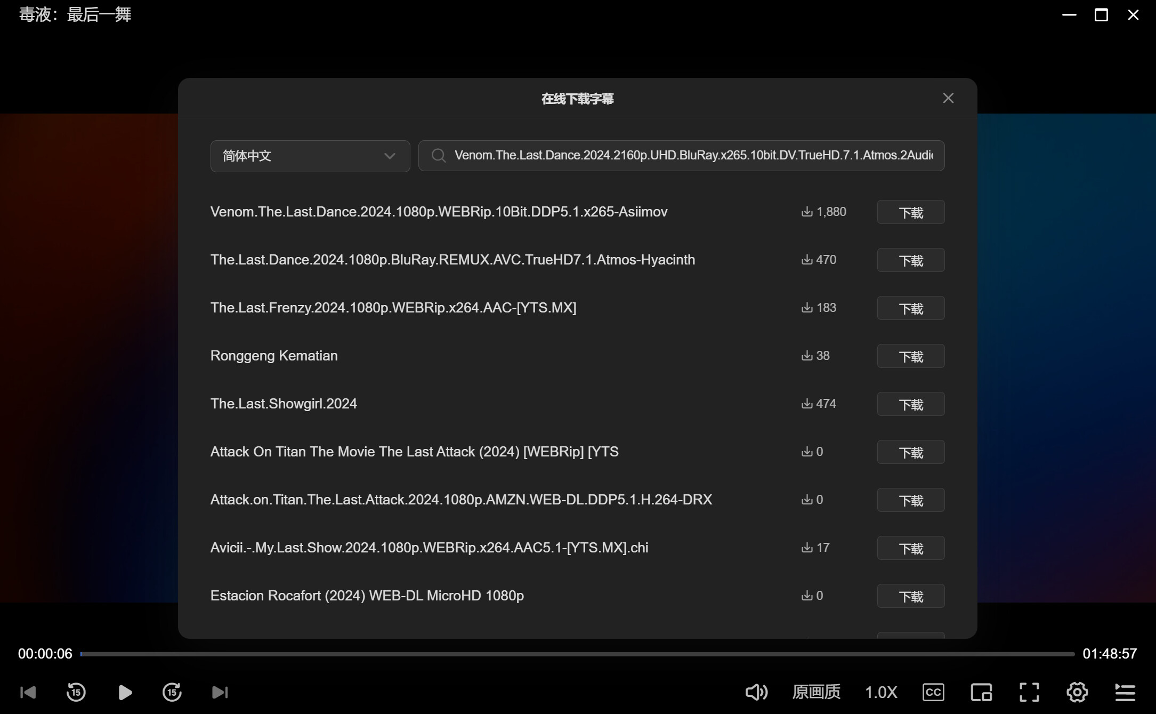
Task: Rewind 15 seconds
Action: pos(76,692)
